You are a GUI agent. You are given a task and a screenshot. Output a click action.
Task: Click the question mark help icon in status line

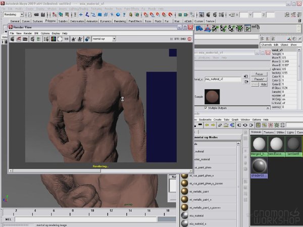tap(124, 15)
